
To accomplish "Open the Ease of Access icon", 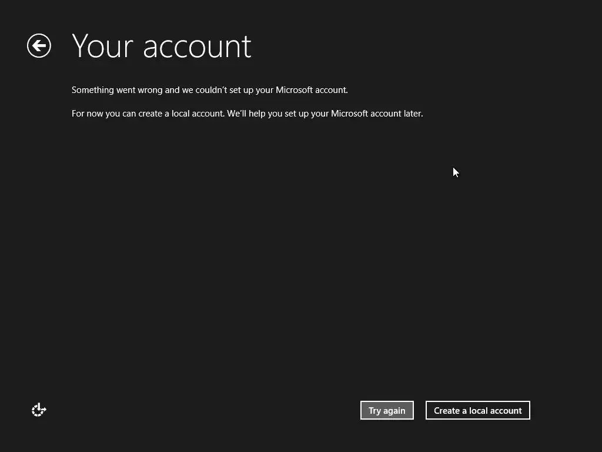I will [39, 410].
